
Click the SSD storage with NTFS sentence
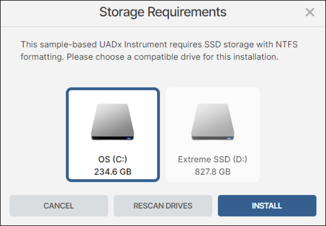point(159,45)
